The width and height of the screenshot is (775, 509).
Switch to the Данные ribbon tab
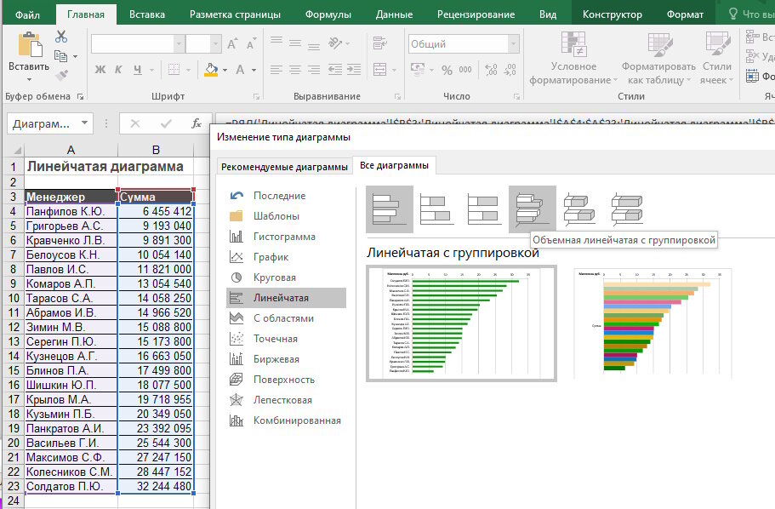tap(394, 14)
